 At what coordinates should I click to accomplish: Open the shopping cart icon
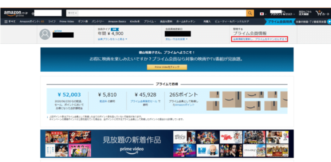point(322,13)
